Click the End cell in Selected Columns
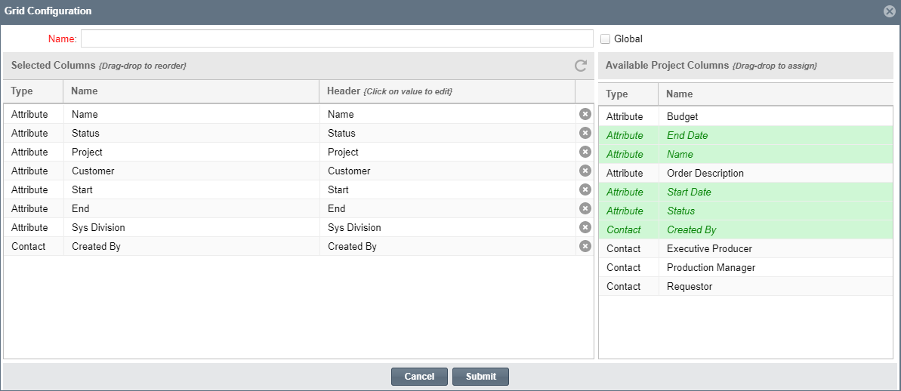This screenshot has height=391, width=901. tap(191, 209)
